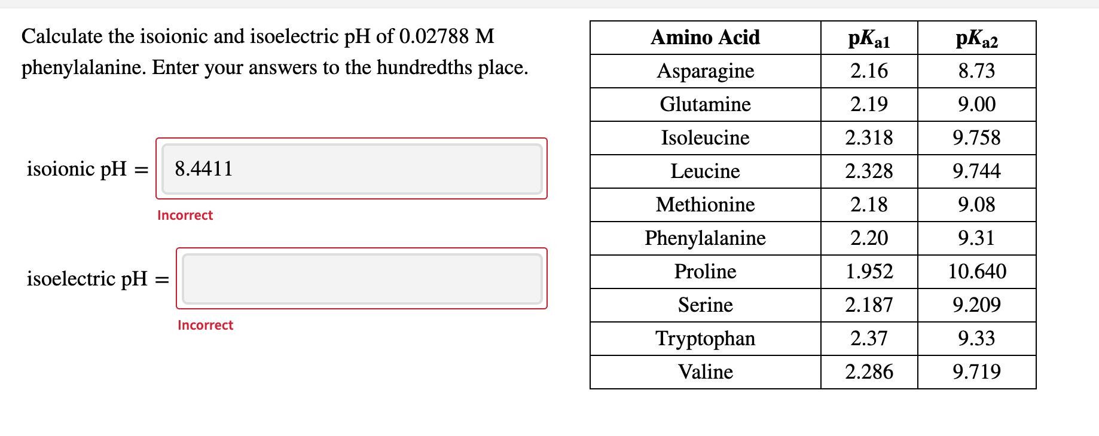Select the Tryptophan row in the table
The height and width of the screenshot is (436, 1099).
click(x=706, y=339)
